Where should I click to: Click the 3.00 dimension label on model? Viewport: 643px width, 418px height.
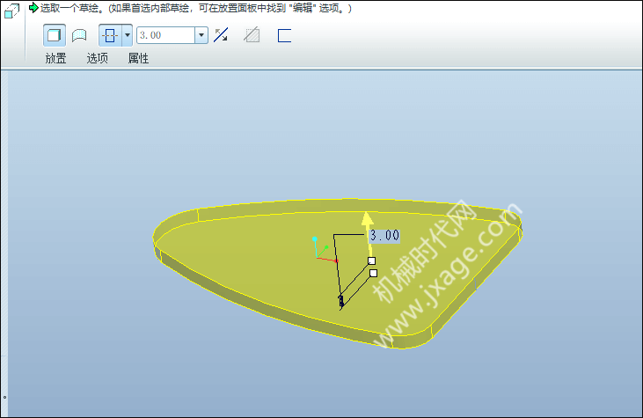384,236
